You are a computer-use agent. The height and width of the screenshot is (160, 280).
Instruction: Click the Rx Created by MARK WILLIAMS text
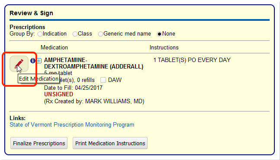94,101
